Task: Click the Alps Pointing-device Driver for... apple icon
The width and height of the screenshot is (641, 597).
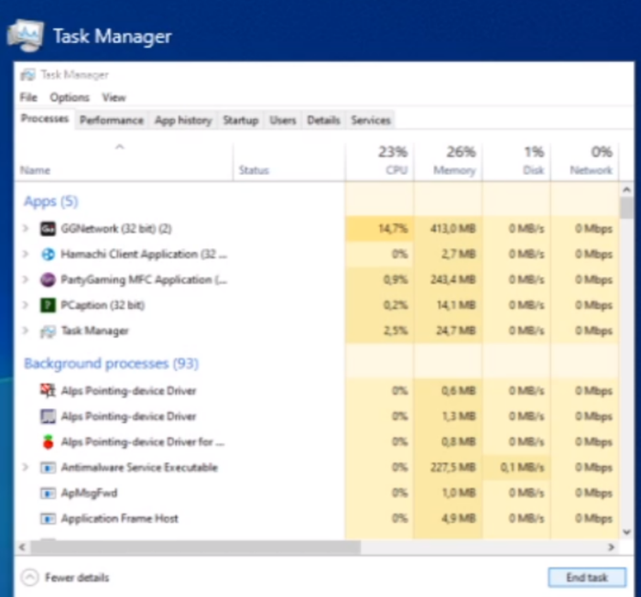Action: point(48,441)
